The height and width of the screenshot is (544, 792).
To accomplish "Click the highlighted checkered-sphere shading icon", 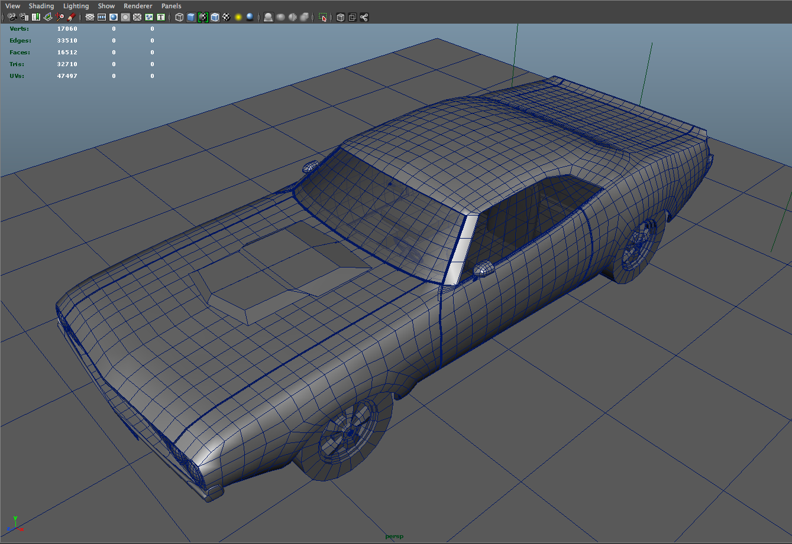I will [203, 17].
